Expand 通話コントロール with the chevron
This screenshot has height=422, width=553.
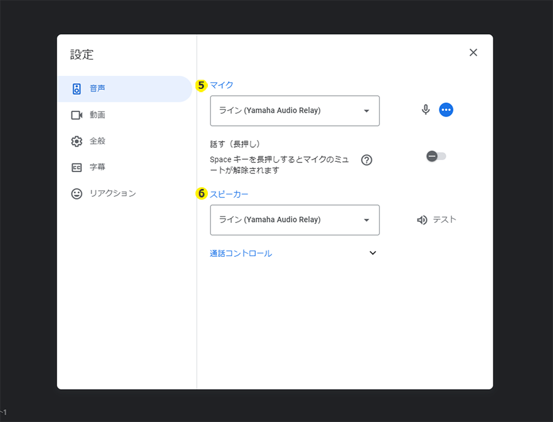pyautogui.click(x=373, y=253)
